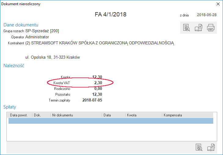
Task: Click the Spłaty section heading
Action: (x=9, y=107)
